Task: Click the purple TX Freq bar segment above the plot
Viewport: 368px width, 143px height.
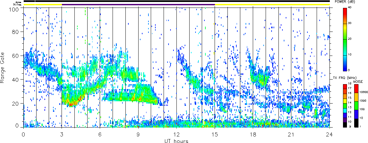Action: click(139, 5)
